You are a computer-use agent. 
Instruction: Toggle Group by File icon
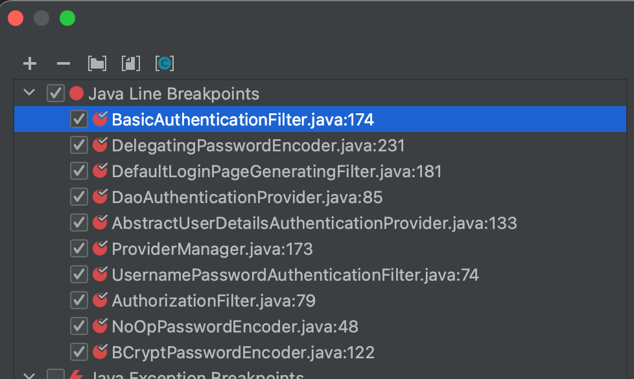coord(131,63)
